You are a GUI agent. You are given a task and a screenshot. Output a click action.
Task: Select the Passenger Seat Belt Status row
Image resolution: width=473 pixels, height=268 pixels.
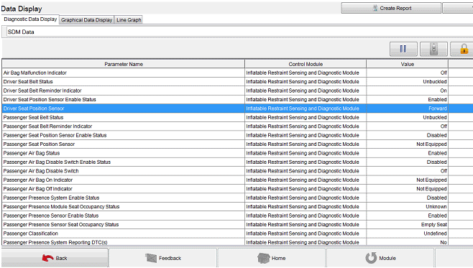[x=237, y=117]
